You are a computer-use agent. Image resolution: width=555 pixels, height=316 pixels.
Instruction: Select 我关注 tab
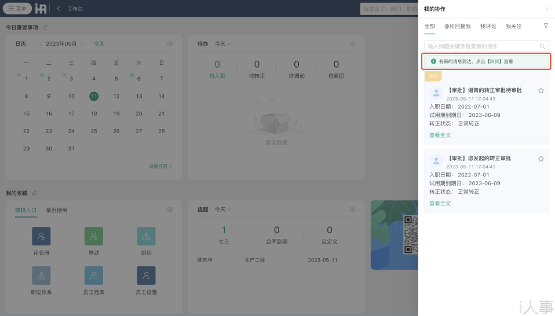[x=514, y=26]
